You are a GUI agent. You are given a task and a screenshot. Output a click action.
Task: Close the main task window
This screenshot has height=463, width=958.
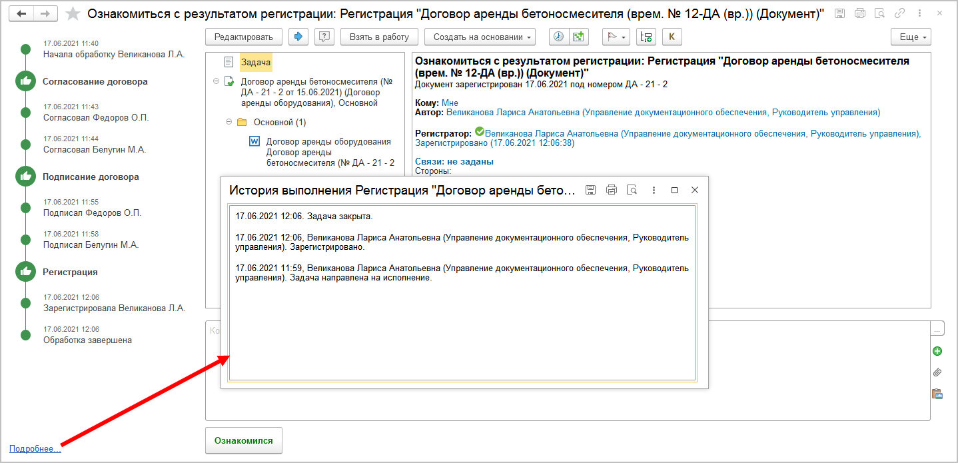(940, 13)
